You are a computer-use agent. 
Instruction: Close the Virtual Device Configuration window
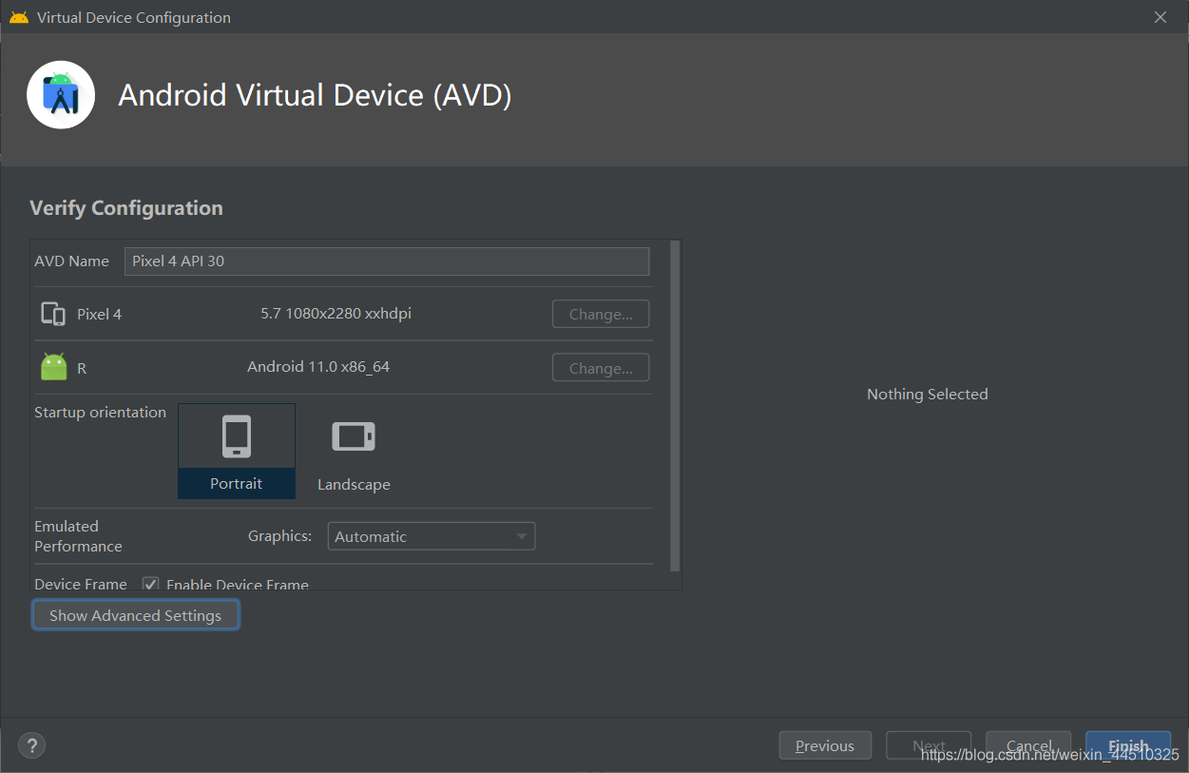(x=1160, y=17)
